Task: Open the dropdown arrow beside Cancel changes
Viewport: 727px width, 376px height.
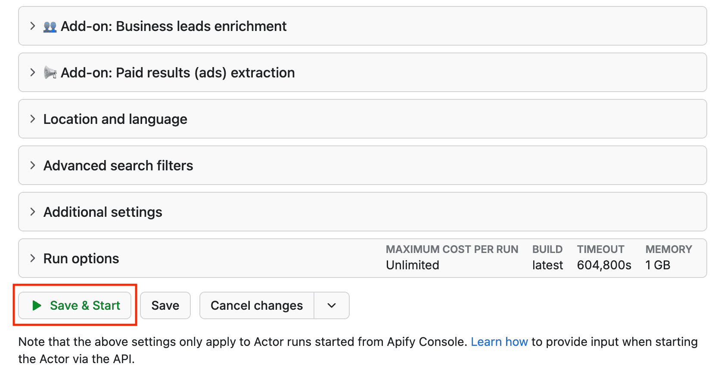Action: coord(332,305)
